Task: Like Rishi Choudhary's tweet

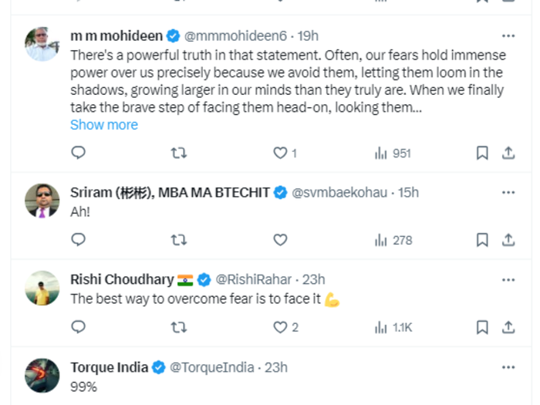Action: click(x=281, y=328)
